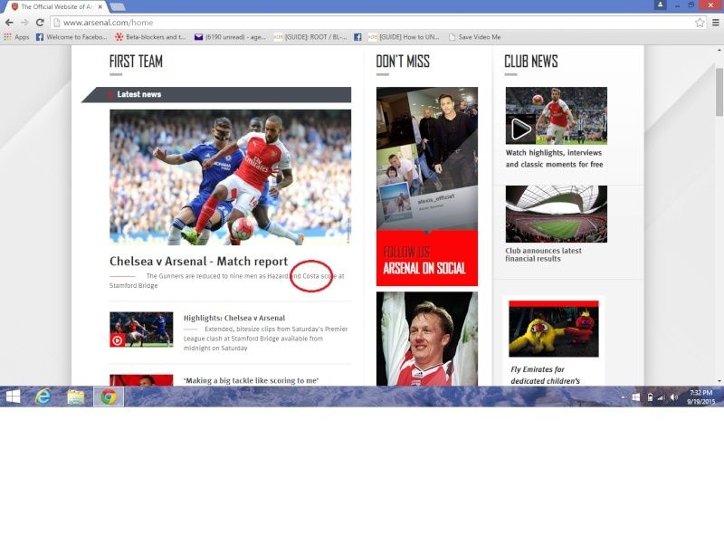The image size is (724, 554).
Task: Show hidden system tray icons
Action: click(x=623, y=397)
